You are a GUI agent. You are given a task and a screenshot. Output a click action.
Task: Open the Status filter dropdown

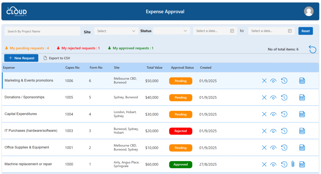pos(171,31)
